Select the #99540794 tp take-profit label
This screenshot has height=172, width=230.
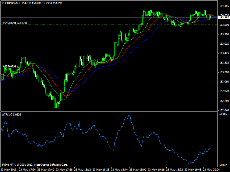11,66
